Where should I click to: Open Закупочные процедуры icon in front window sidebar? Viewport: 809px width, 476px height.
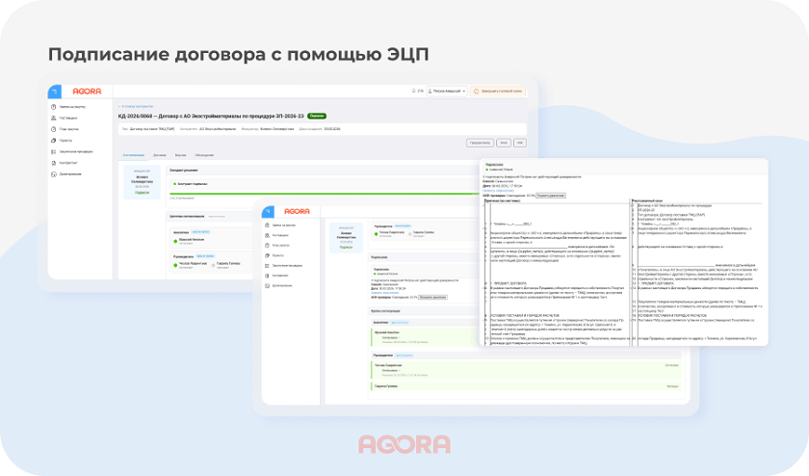[x=268, y=265]
